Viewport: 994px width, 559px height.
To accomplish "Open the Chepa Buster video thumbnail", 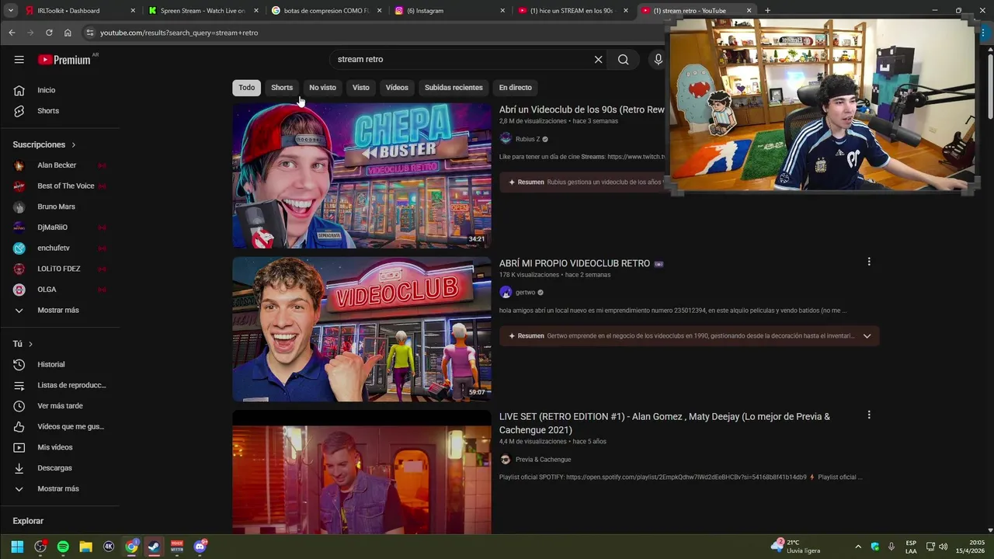I will (x=362, y=175).
